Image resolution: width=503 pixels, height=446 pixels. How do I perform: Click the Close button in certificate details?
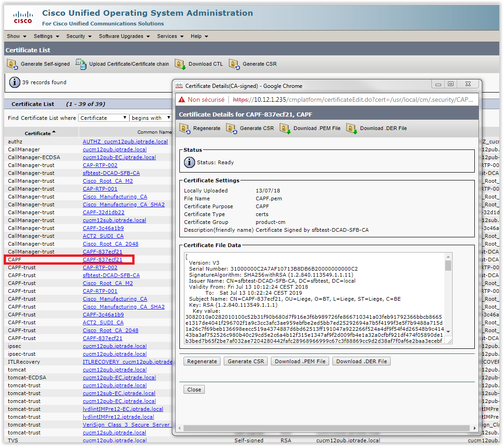[194, 390]
